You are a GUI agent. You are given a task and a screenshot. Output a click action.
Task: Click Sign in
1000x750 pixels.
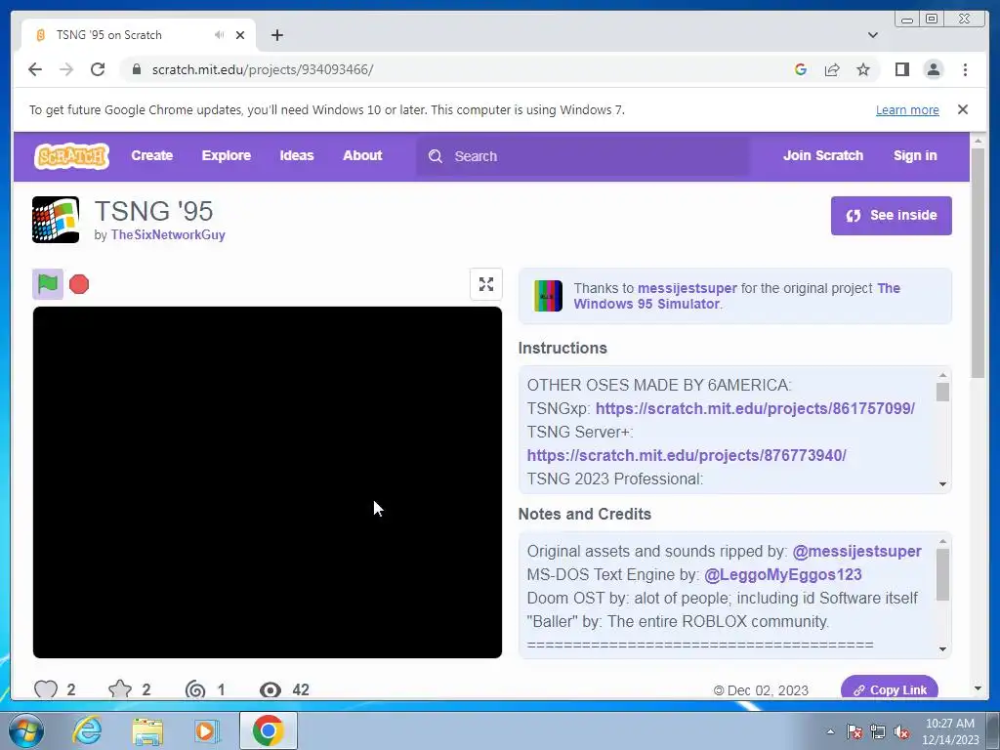[914, 155]
